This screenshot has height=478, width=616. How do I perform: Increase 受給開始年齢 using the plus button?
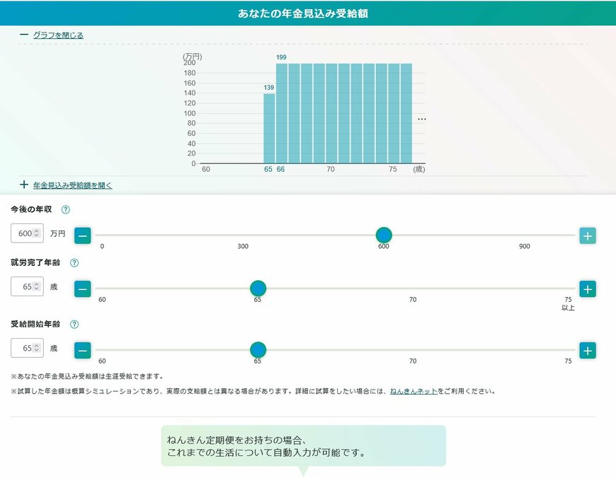coord(587,350)
